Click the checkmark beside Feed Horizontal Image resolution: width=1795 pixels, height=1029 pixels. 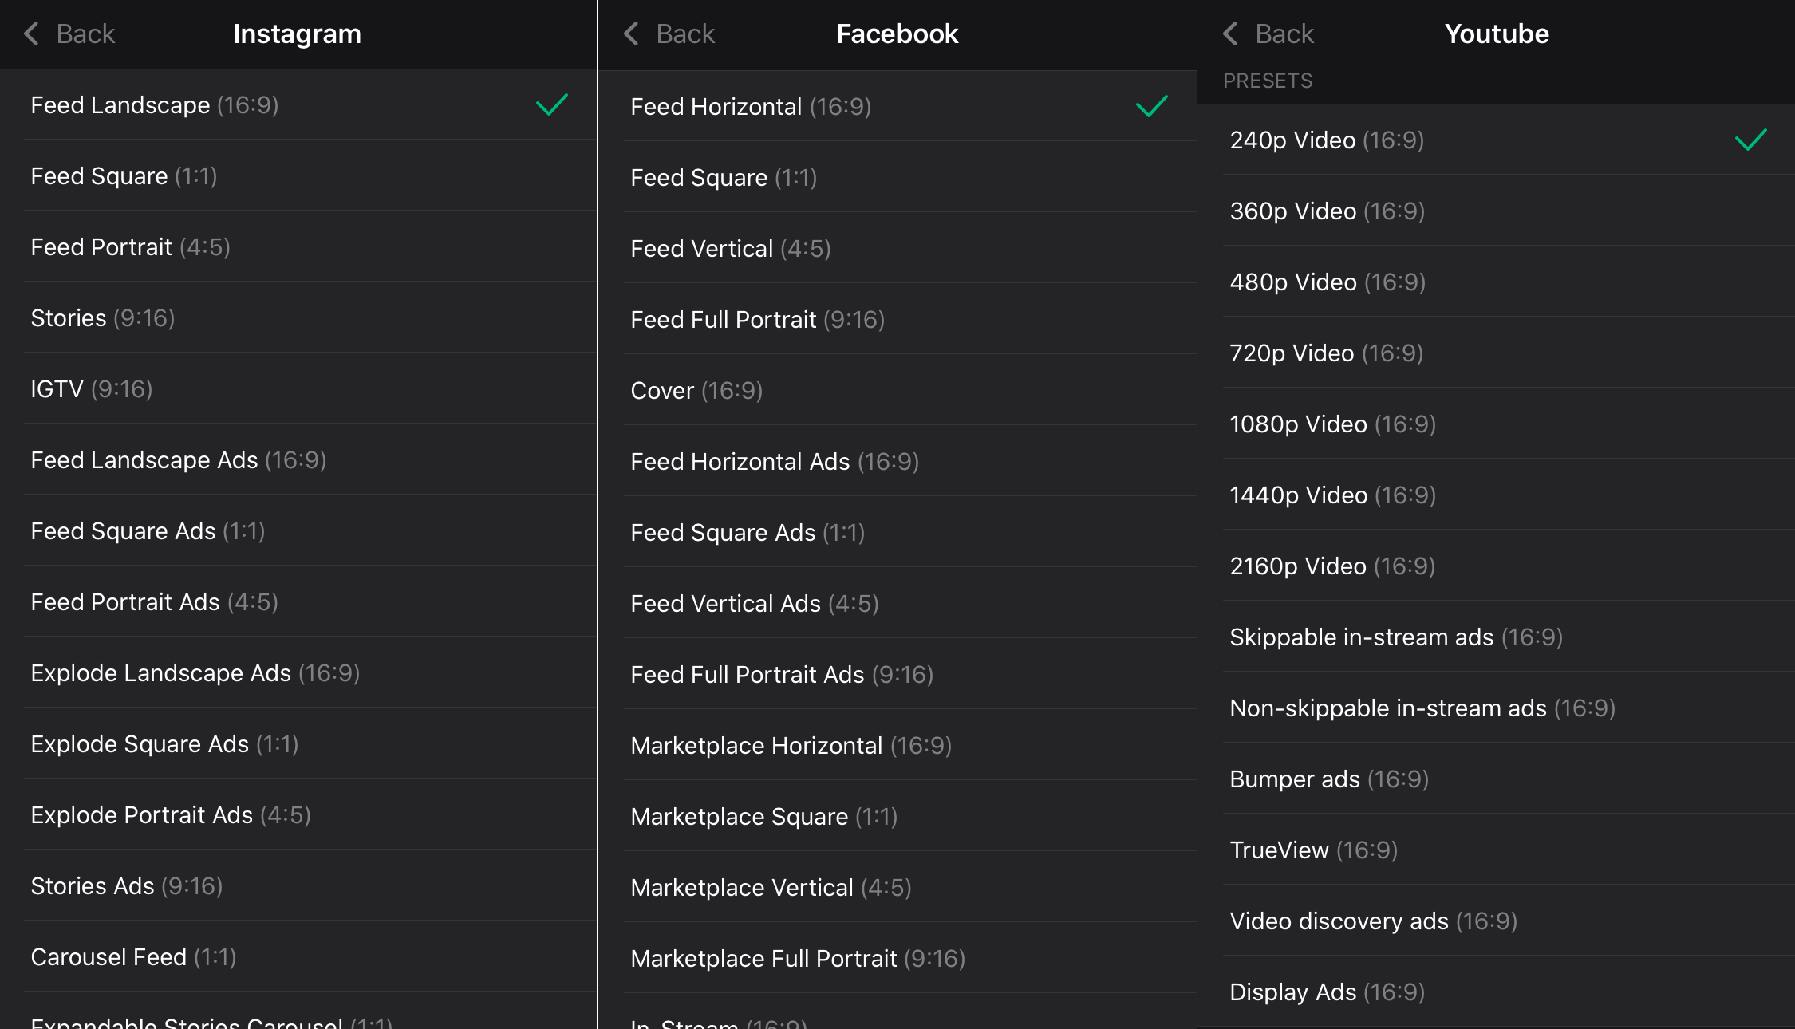pyautogui.click(x=1150, y=105)
